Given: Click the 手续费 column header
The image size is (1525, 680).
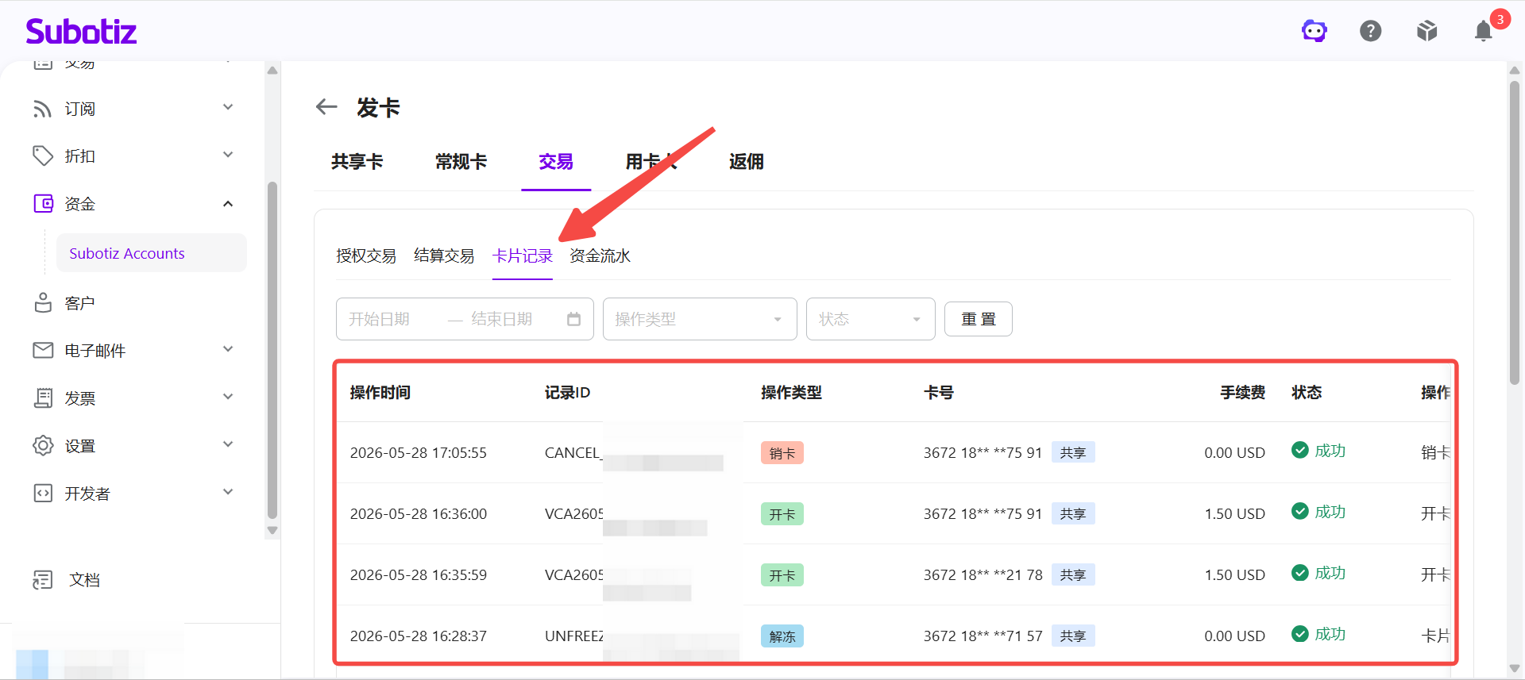Looking at the screenshot, I should 1243,392.
